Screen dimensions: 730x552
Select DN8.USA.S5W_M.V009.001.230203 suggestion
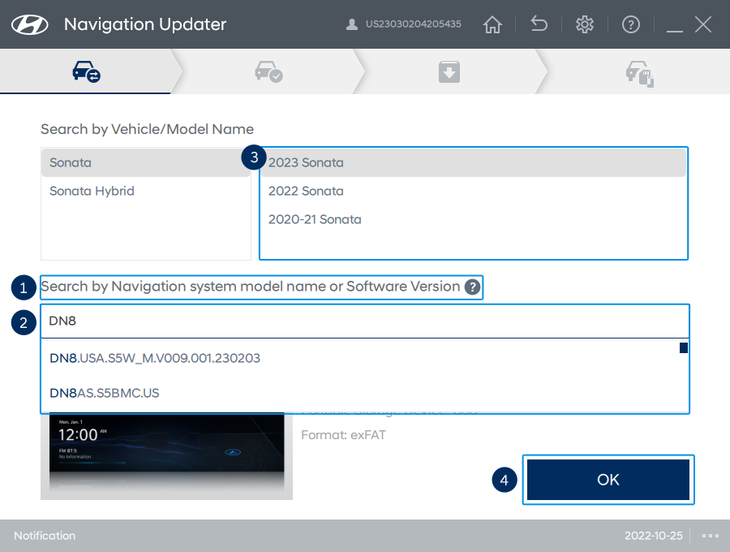pyautogui.click(x=155, y=358)
